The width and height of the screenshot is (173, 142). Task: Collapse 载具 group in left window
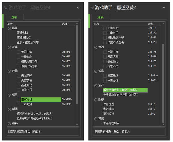[10, 95]
